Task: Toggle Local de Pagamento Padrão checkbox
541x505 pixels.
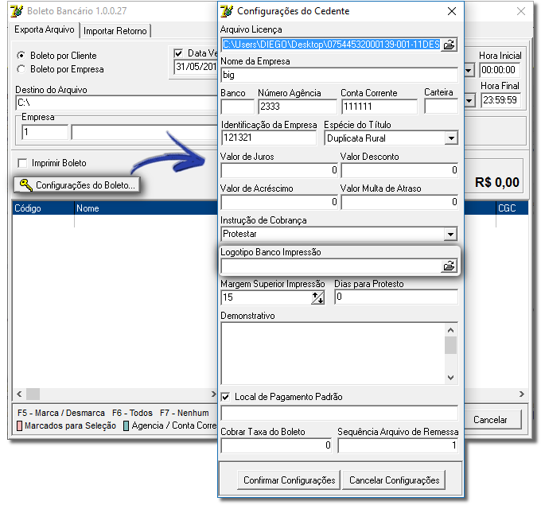Action: pyautogui.click(x=226, y=397)
